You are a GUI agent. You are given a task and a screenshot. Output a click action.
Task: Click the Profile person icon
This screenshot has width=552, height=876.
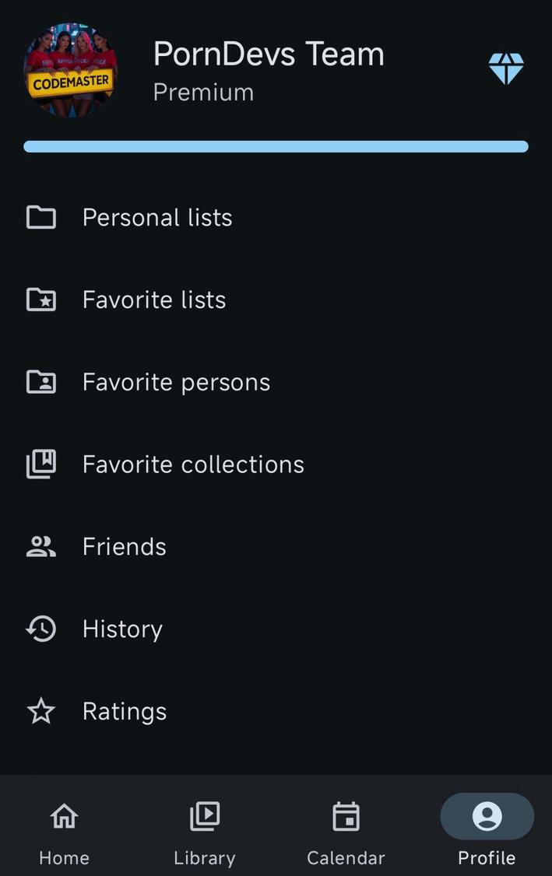[487, 815]
